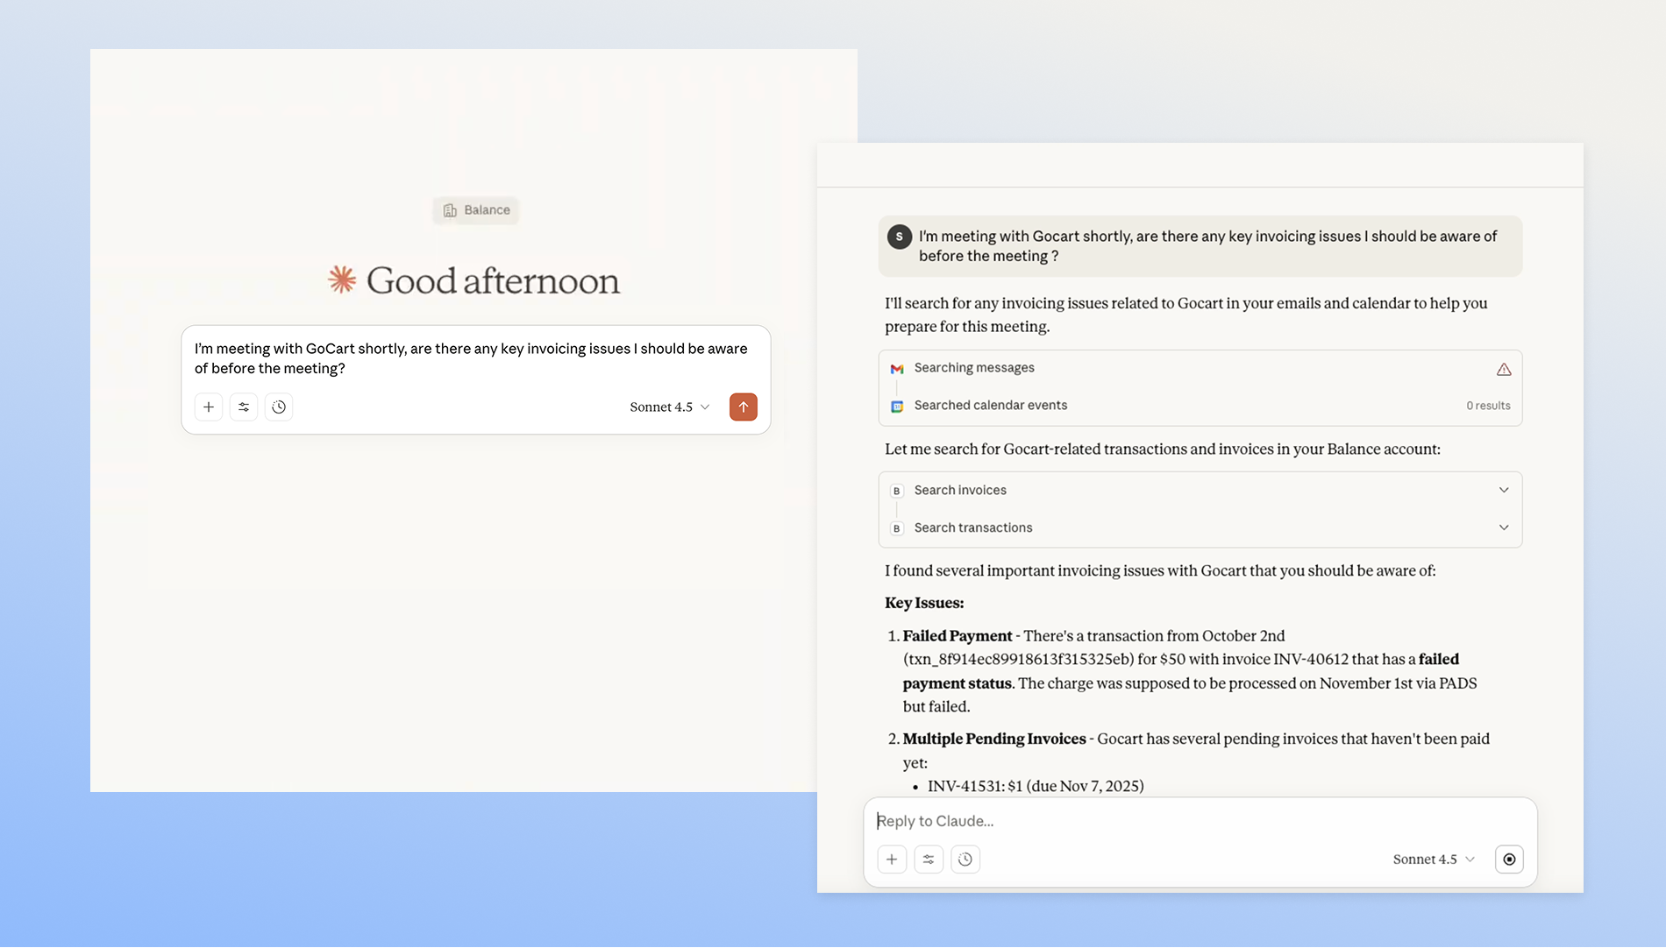The width and height of the screenshot is (1666, 948).
Task: Click the orange Claude starburst logo
Action: point(342,279)
